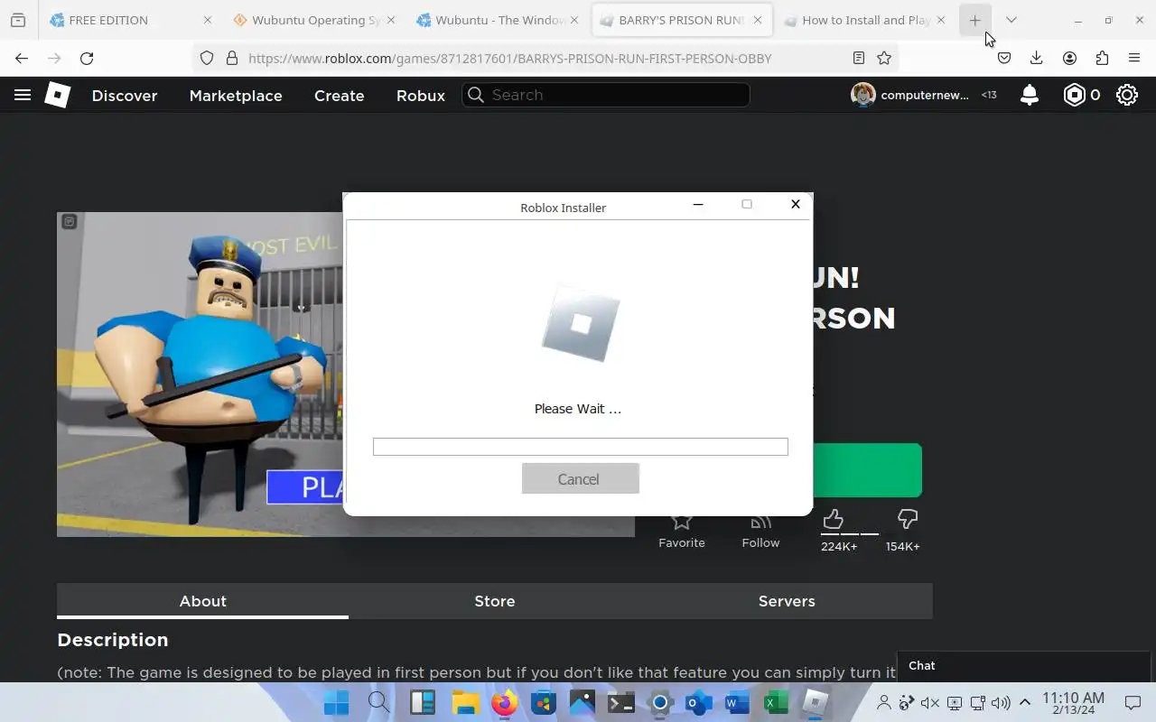
Task: Open Roblox notifications bell
Action: click(1029, 95)
